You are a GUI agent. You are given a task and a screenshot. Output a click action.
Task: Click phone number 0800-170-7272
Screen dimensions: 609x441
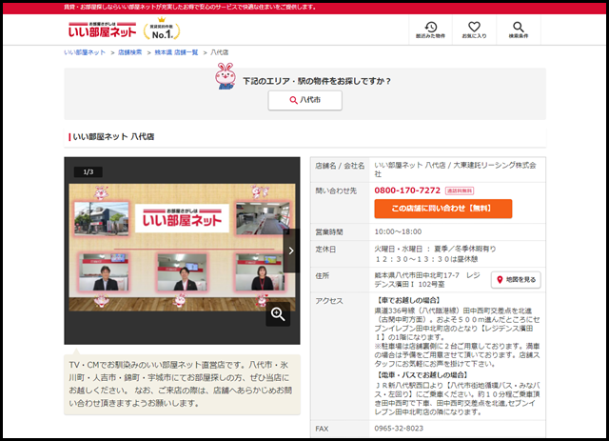click(x=407, y=190)
